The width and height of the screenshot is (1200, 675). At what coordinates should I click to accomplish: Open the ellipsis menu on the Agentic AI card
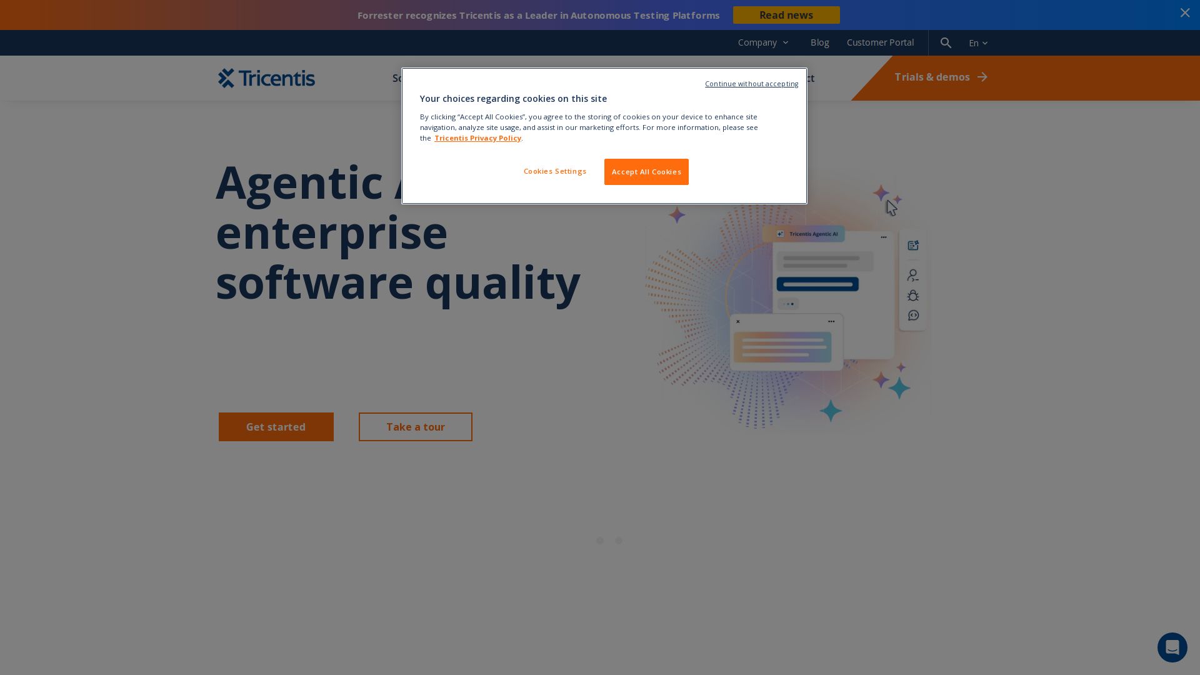click(x=884, y=237)
